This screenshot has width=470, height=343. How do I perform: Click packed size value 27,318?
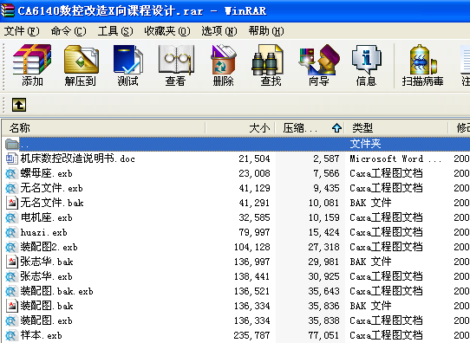(323, 247)
